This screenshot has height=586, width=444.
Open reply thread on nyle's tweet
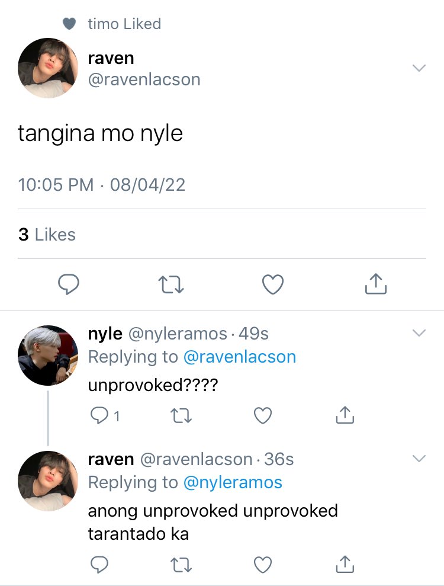pyautogui.click(x=105, y=415)
